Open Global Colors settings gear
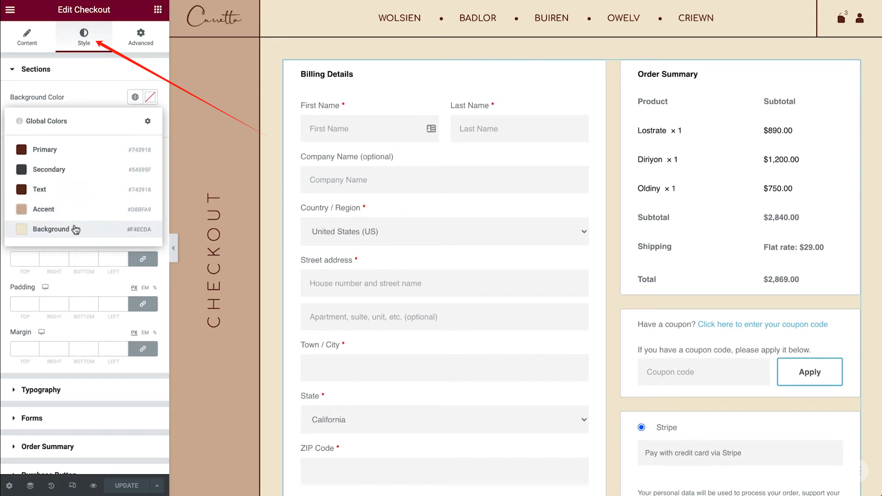 click(147, 121)
